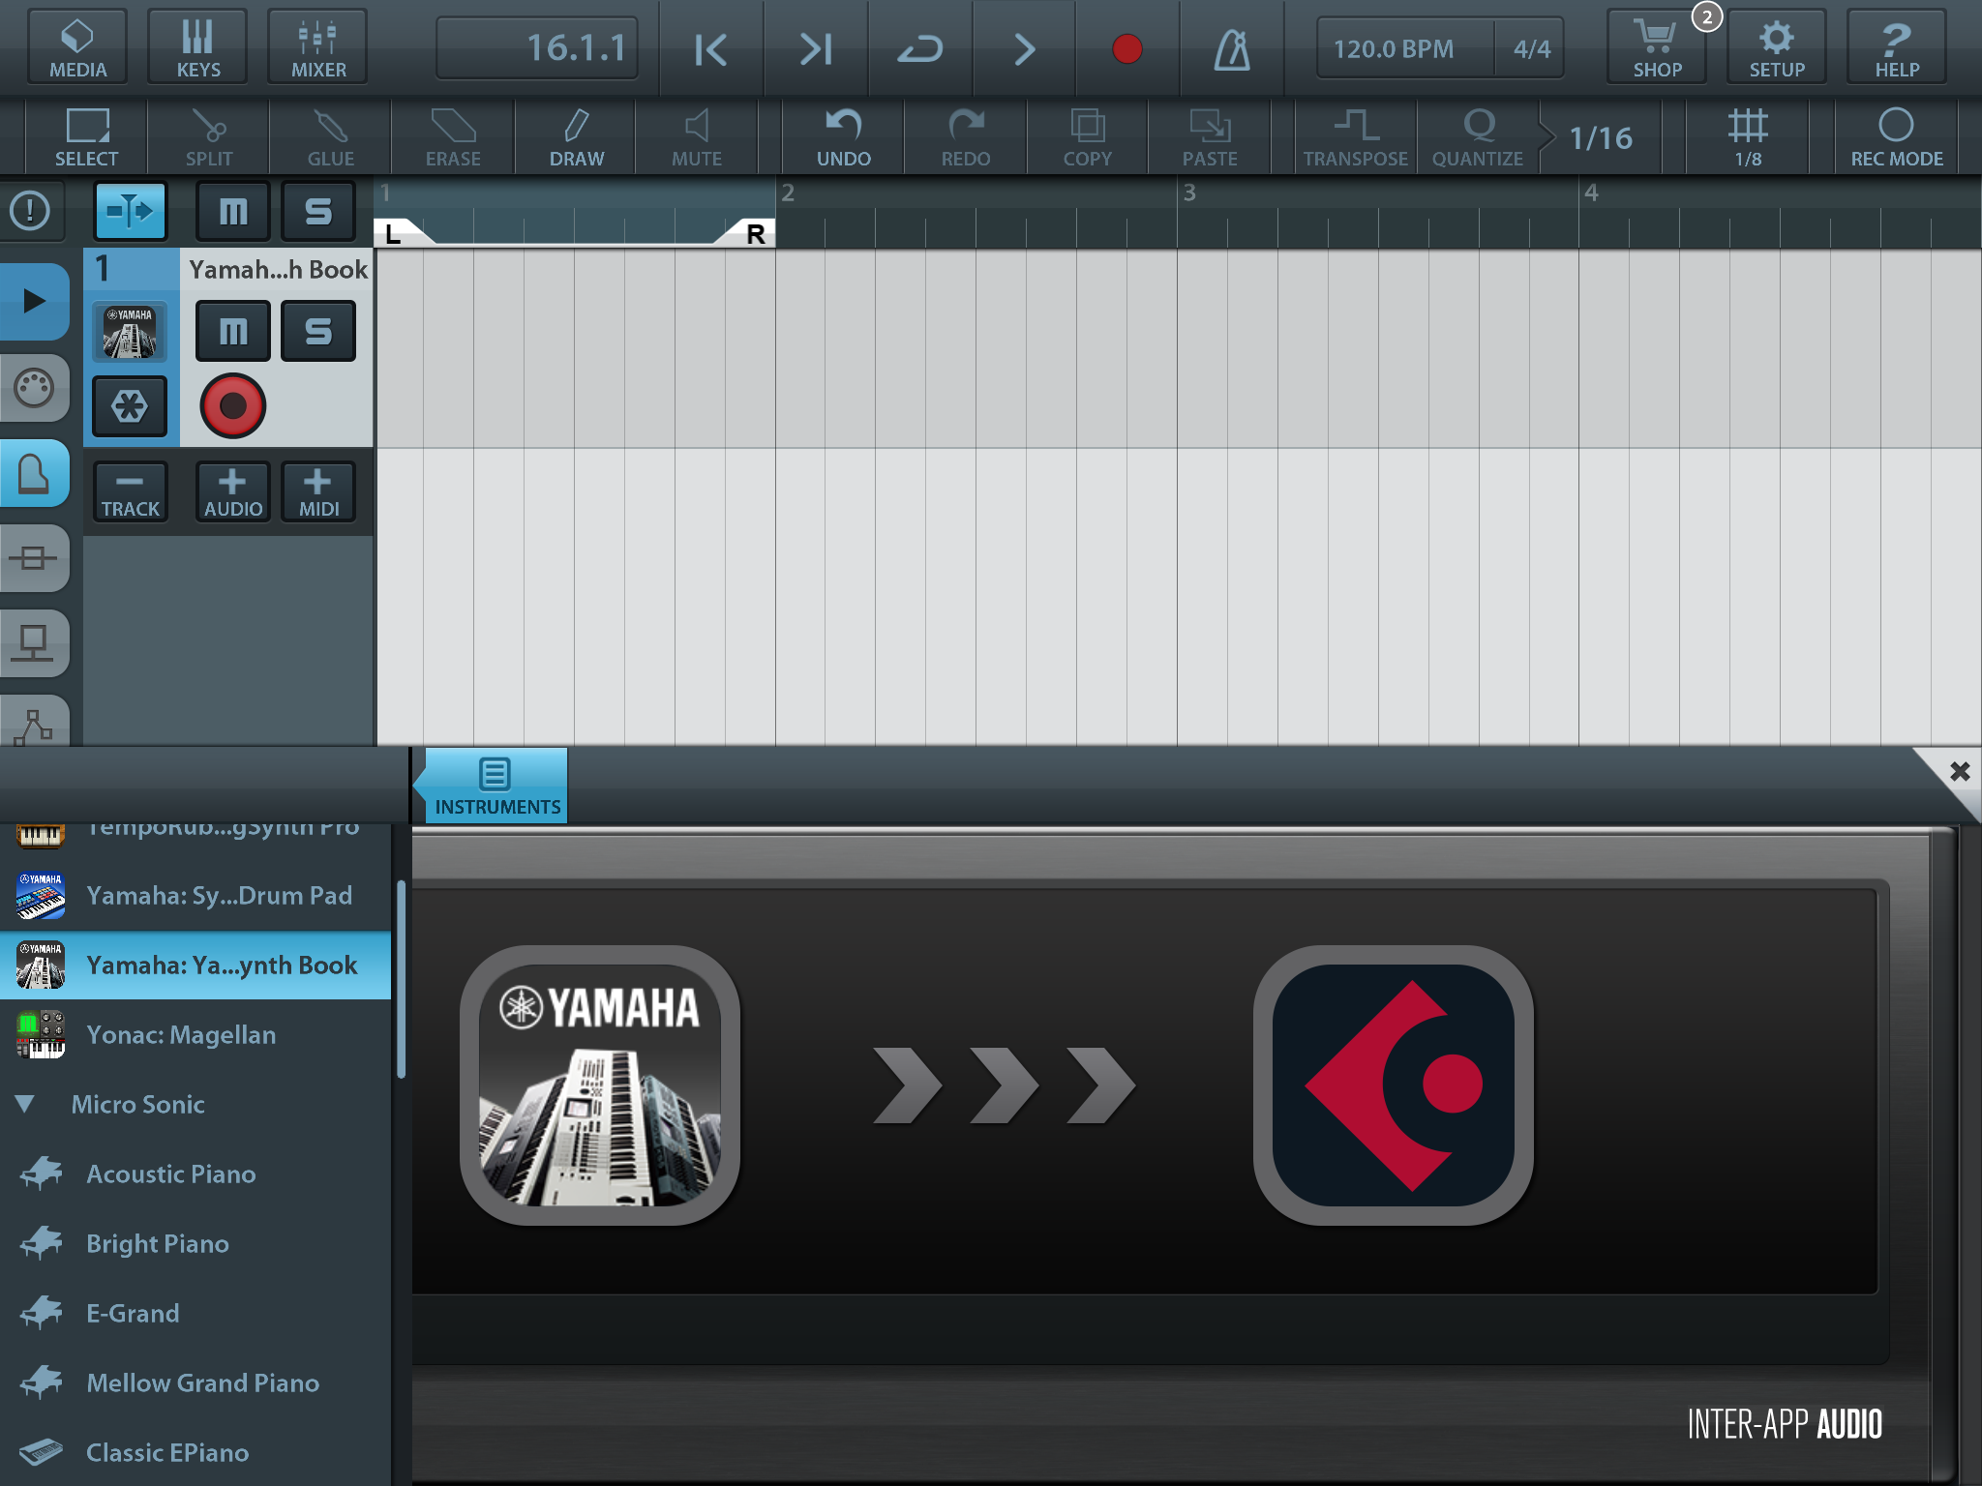The width and height of the screenshot is (1982, 1486).
Task: Open the KEYS keyboard panel
Action: pos(197,46)
